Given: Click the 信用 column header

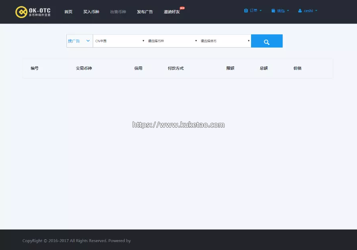Looking at the screenshot, I should [x=138, y=68].
